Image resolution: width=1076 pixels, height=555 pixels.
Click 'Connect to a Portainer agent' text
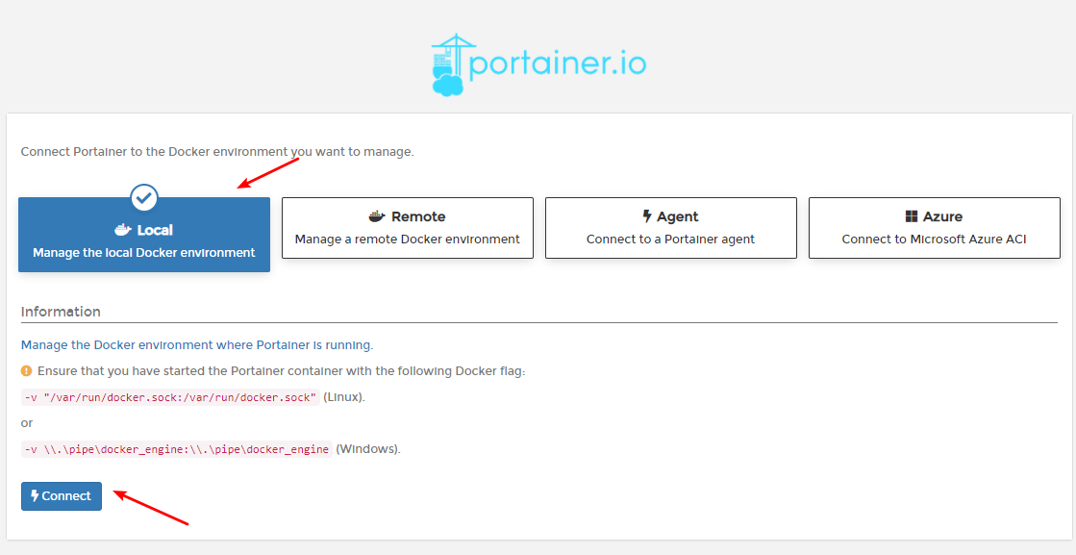point(670,240)
